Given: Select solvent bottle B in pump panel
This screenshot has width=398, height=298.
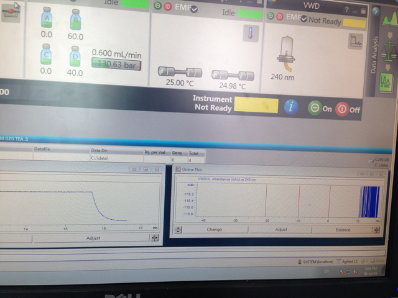Looking at the screenshot, I should coord(76,20).
